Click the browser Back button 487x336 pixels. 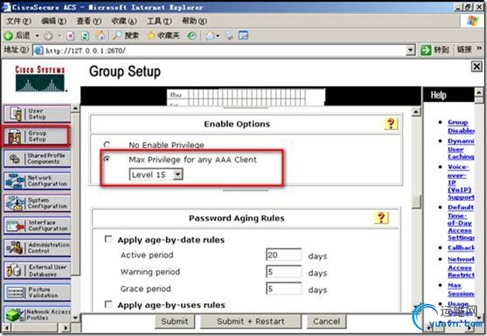pyautogui.click(x=17, y=36)
